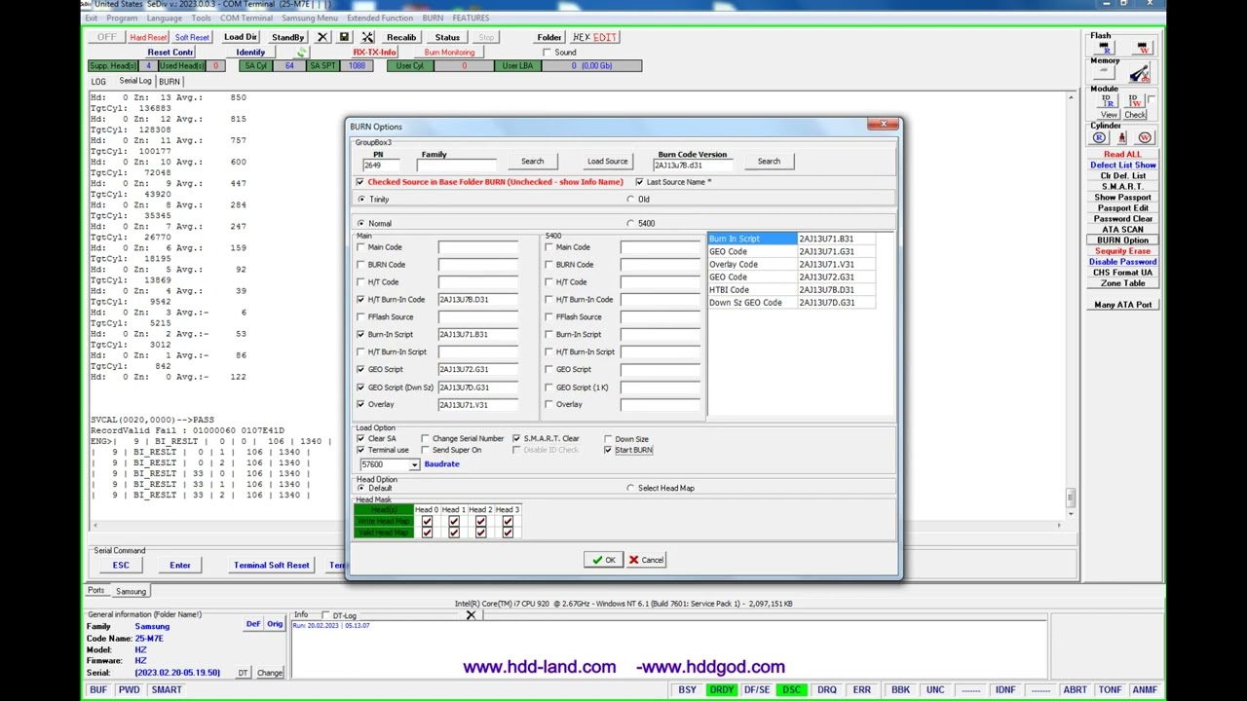Image resolution: width=1247 pixels, height=701 pixels.
Task: Select Overlay Code row in source list
Action: tap(791, 265)
